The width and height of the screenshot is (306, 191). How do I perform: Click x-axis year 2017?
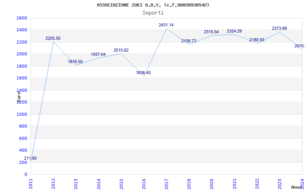click(x=166, y=184)
